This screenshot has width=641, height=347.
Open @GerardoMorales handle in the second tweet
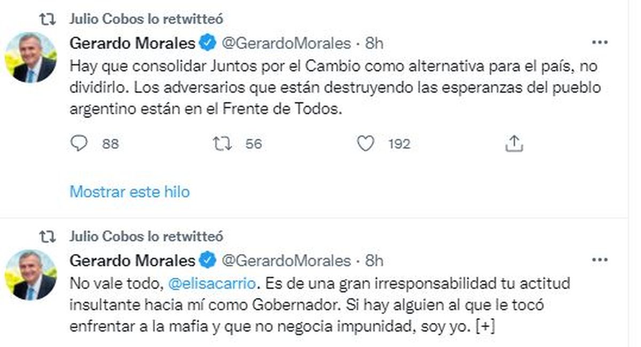(286, 261)
